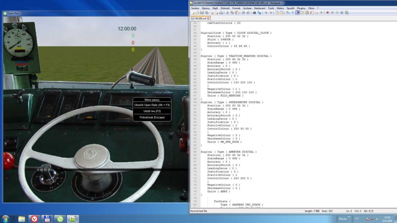This screenshot has height=223, width=397.
Task: Click the Undo arrow in the toolbar
Action: click(243, 13)
